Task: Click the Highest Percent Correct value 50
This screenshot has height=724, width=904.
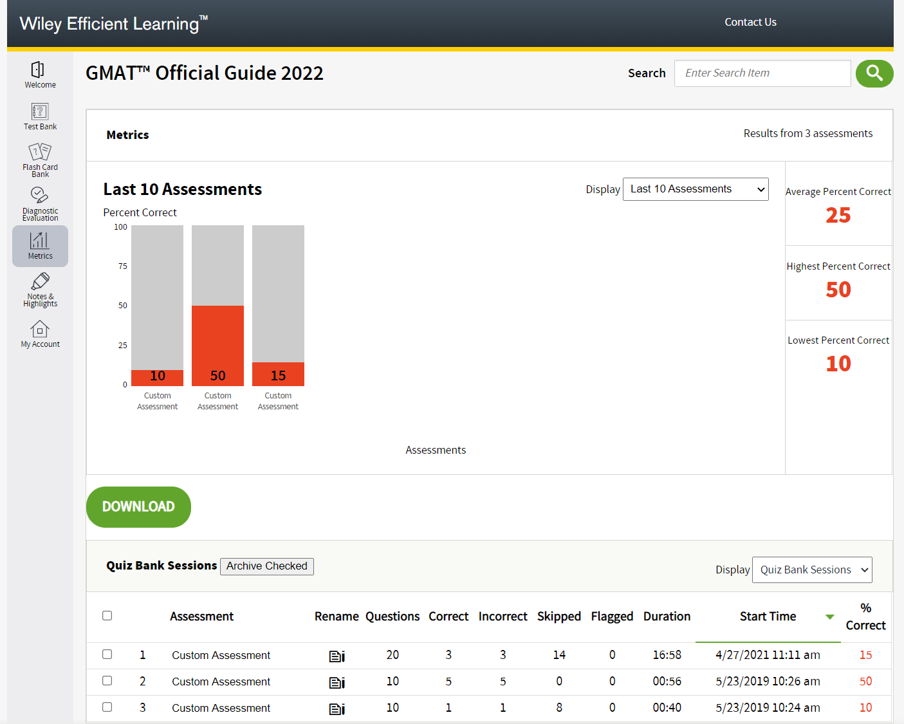Action: 838,290
